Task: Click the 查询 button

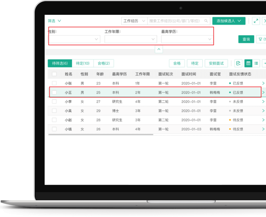Action: pos(246,39)
